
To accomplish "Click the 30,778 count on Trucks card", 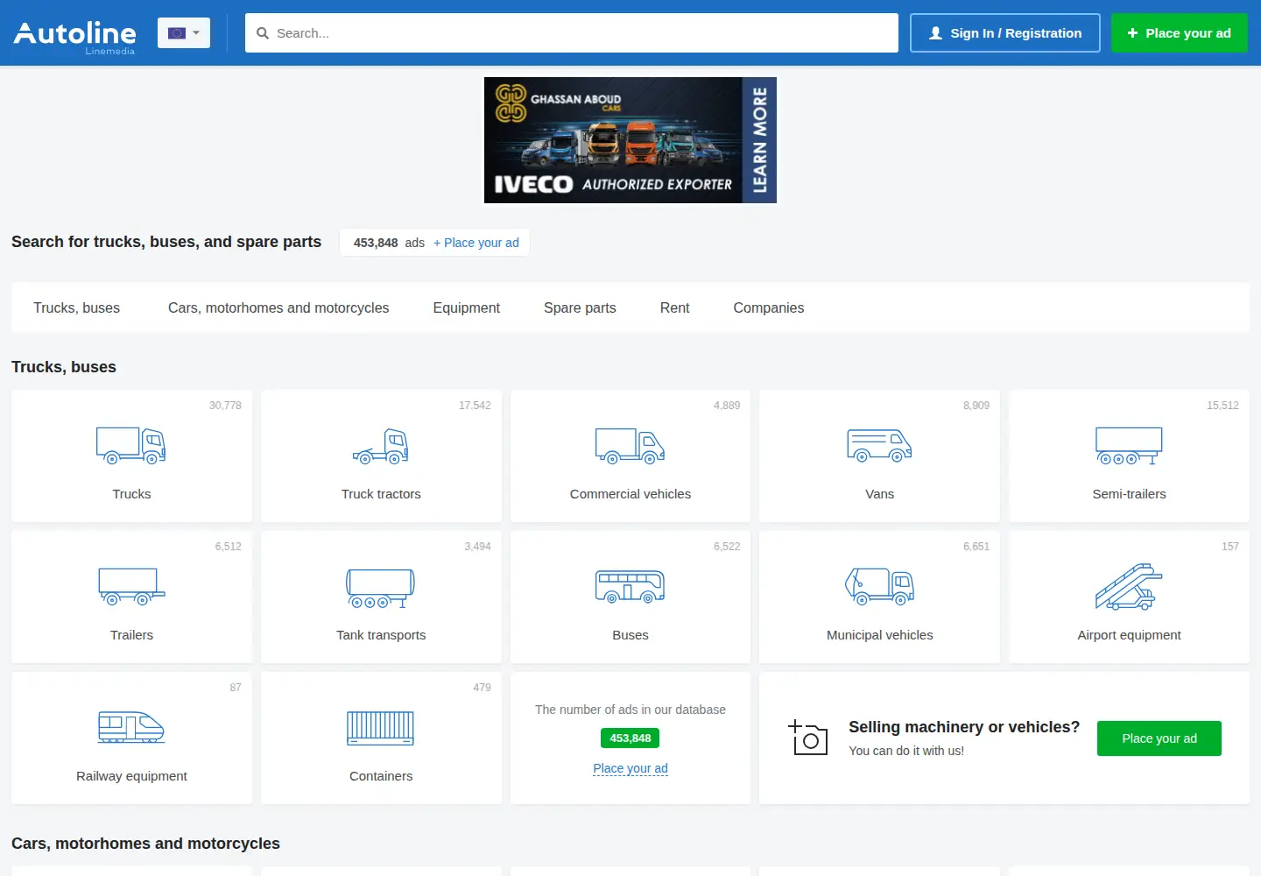I will (225, 406).
